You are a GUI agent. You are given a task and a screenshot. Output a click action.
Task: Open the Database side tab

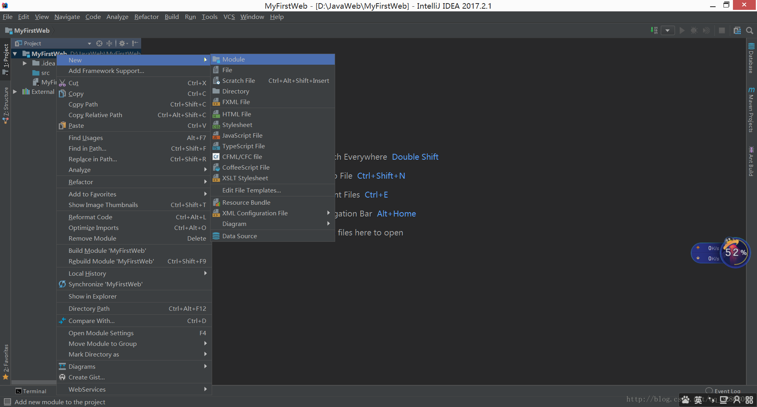(751, 58)
